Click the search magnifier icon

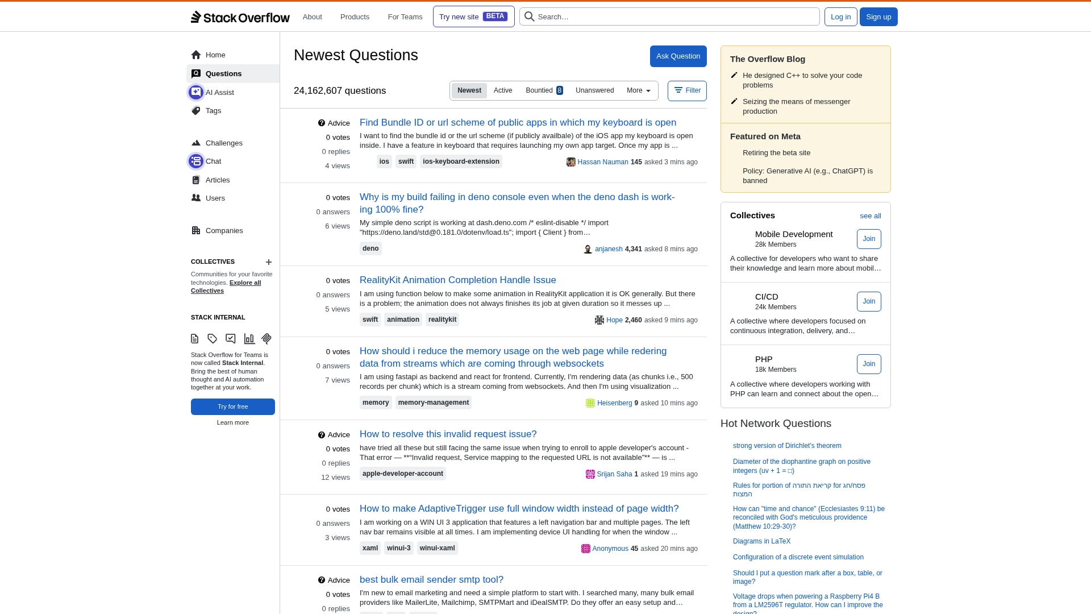pos(529,16)
